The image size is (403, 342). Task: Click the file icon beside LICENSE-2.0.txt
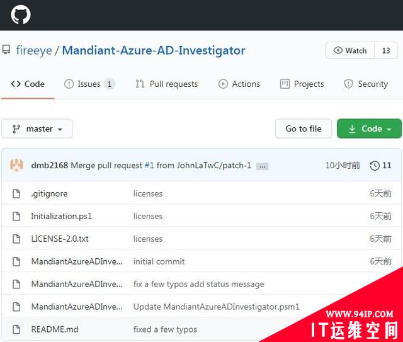16,239
